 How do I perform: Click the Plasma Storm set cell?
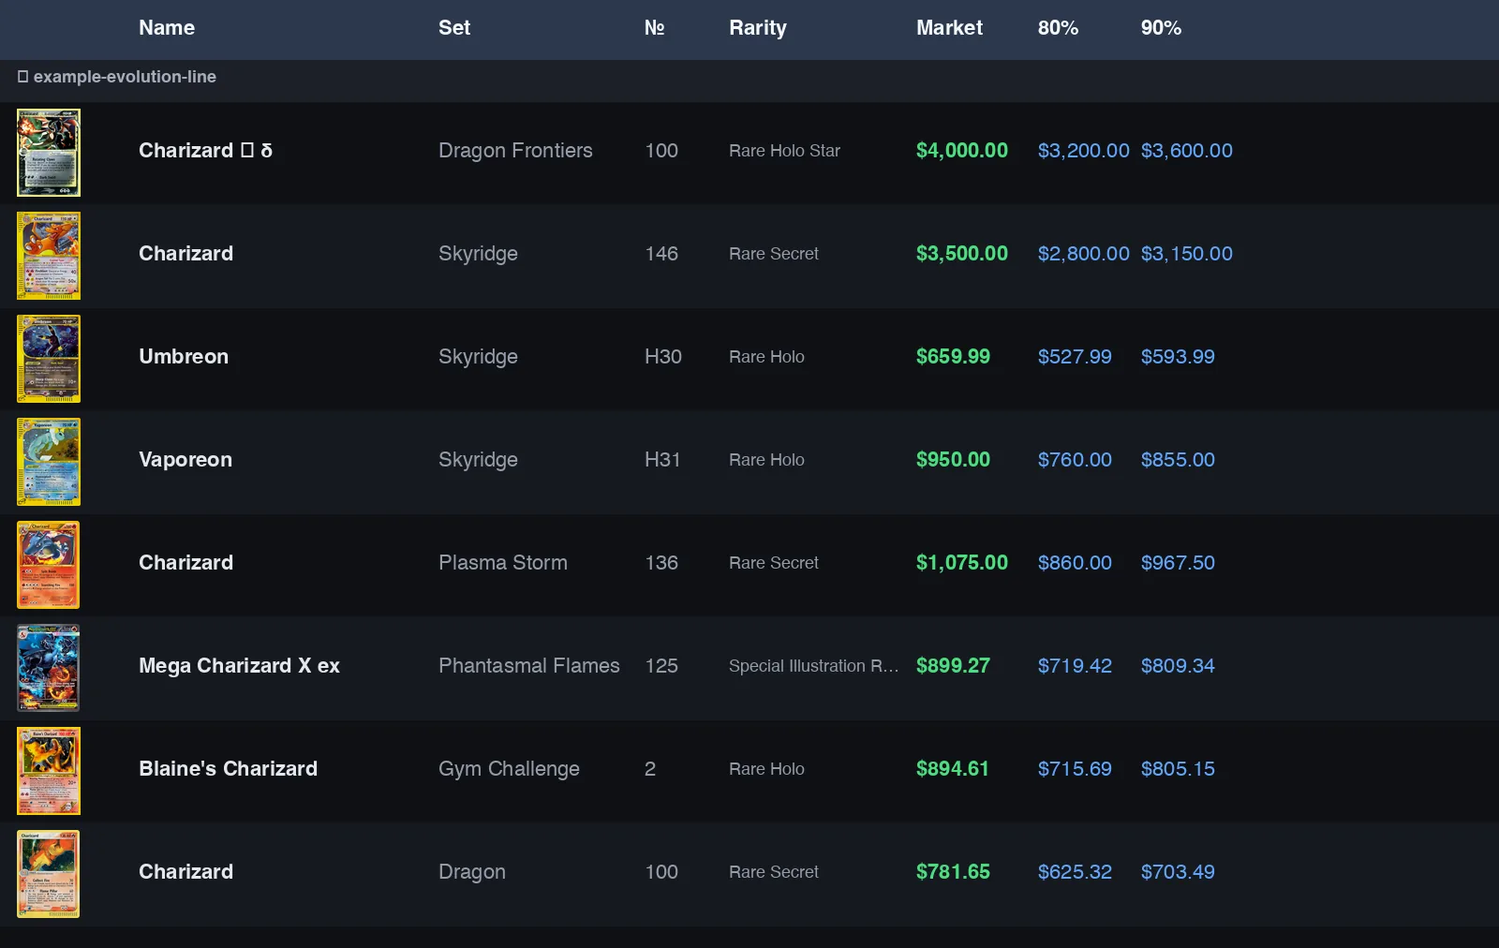(503, 563)
